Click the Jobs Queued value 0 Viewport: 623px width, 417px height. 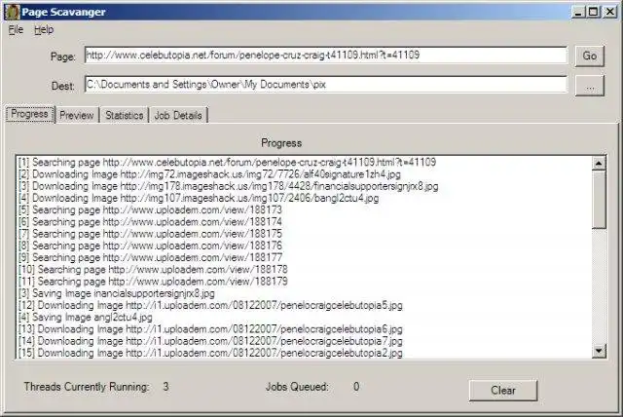coord(356,387)
